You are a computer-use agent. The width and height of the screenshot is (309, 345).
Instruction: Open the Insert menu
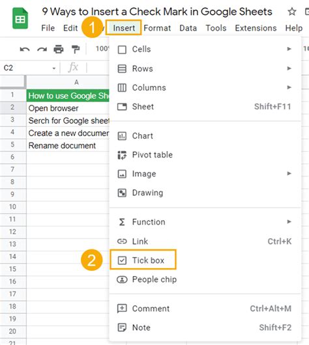coord(124,28)
